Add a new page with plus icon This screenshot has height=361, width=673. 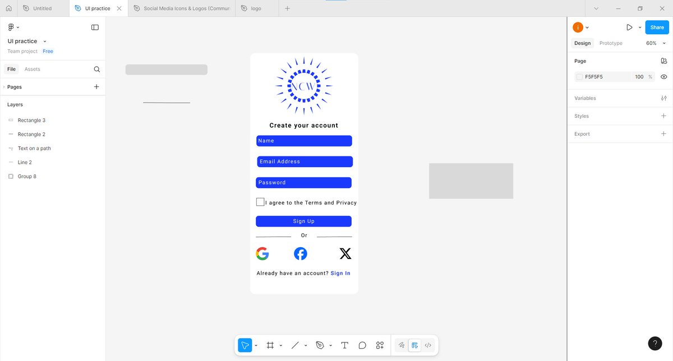tap(96, 87)
